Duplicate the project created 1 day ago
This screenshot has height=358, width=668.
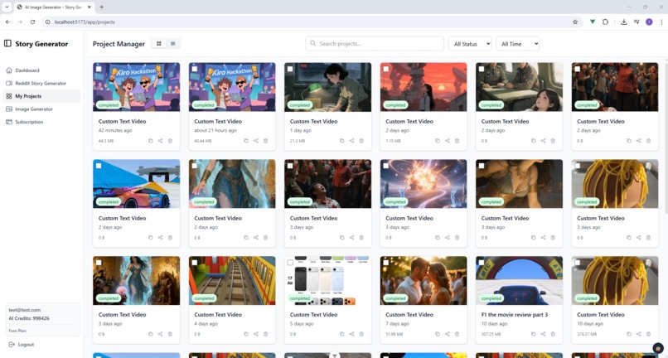(x=341, y=141)
